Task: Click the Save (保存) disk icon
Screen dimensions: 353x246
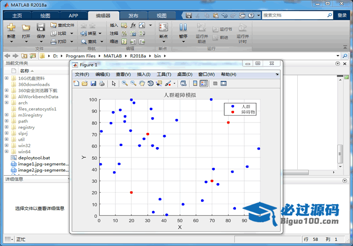Action: tap(41, 28)
